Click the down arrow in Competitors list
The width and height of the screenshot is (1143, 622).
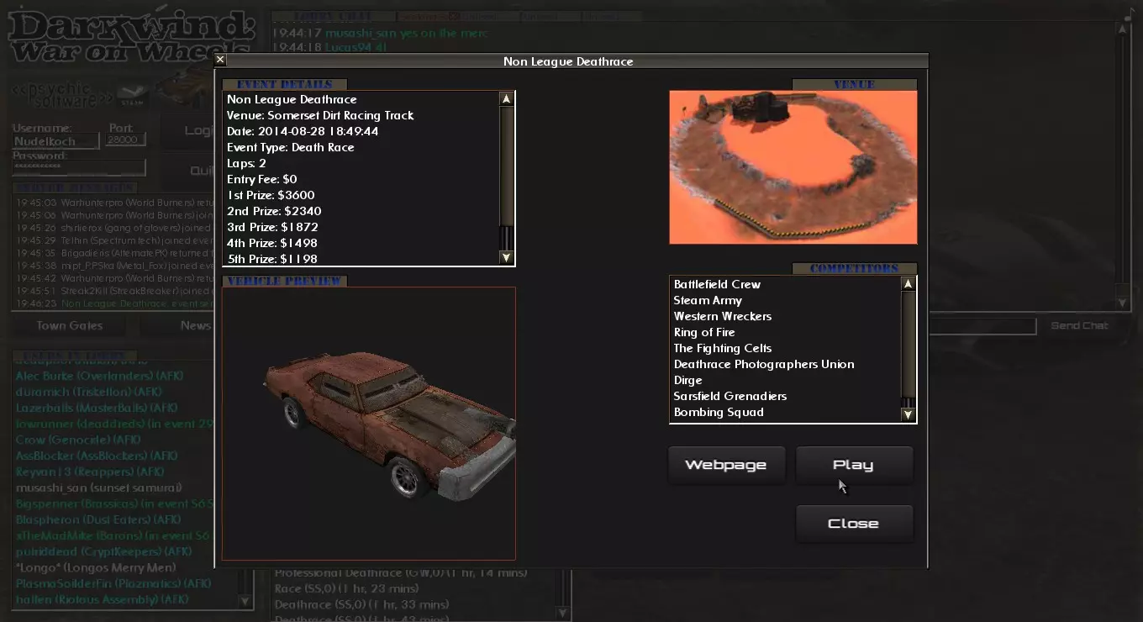[908, 414]
